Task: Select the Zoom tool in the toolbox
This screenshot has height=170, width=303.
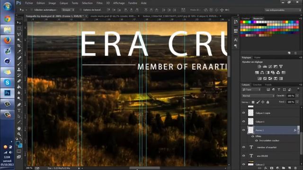Action: 19,134
